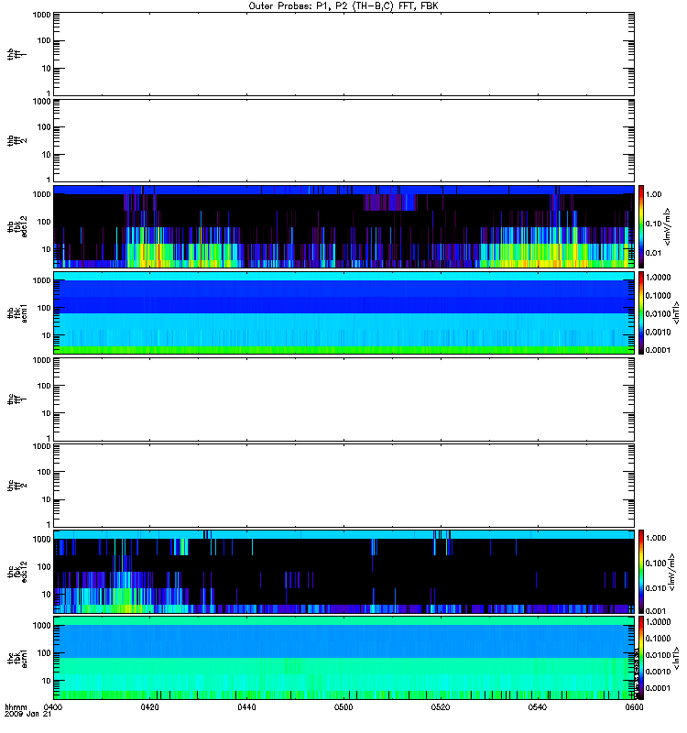Click the thb fbk scm1 spectrogram panel
This screenshot has height=733, width=687.
[x=343, y=312]
